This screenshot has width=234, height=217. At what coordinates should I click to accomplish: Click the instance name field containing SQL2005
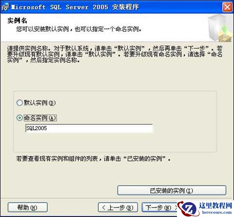(89, 128)
